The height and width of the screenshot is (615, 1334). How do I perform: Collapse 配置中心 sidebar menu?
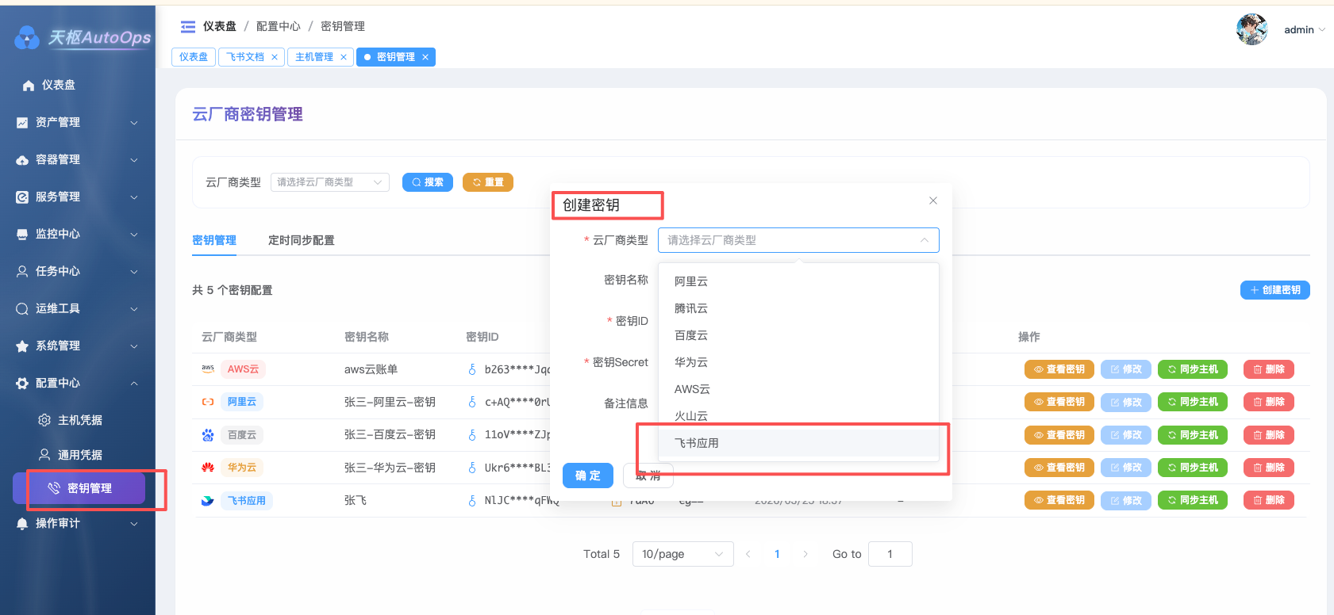coord(78,383)
